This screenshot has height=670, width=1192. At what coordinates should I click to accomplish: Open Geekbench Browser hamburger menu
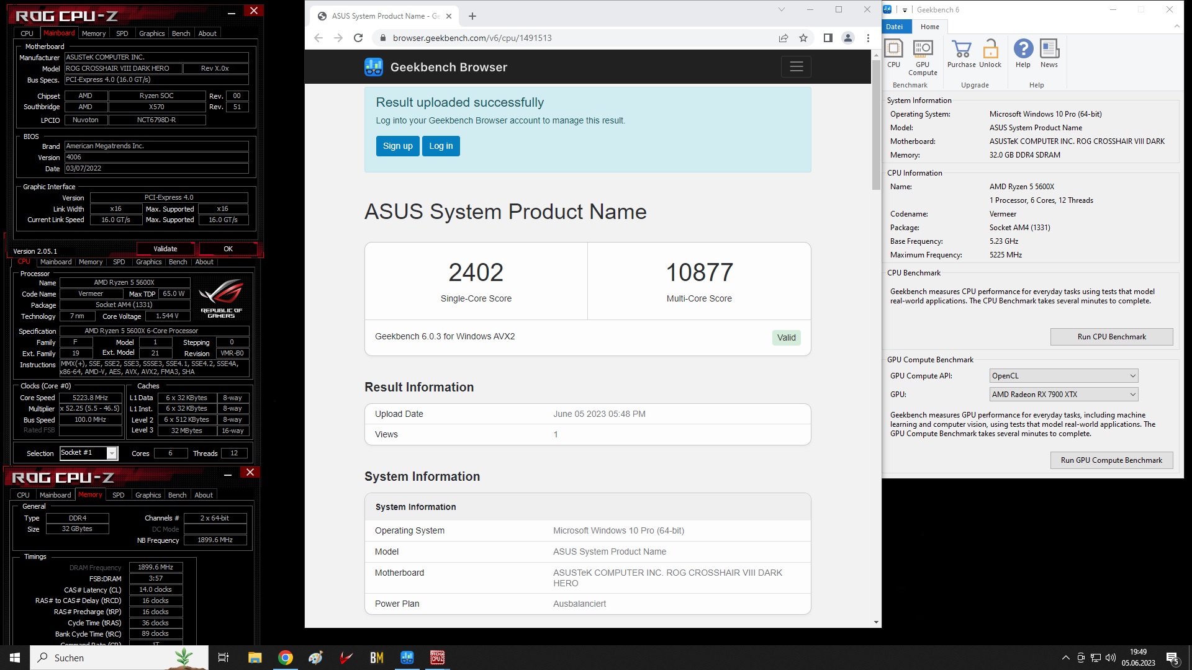(x=797, y=66)
